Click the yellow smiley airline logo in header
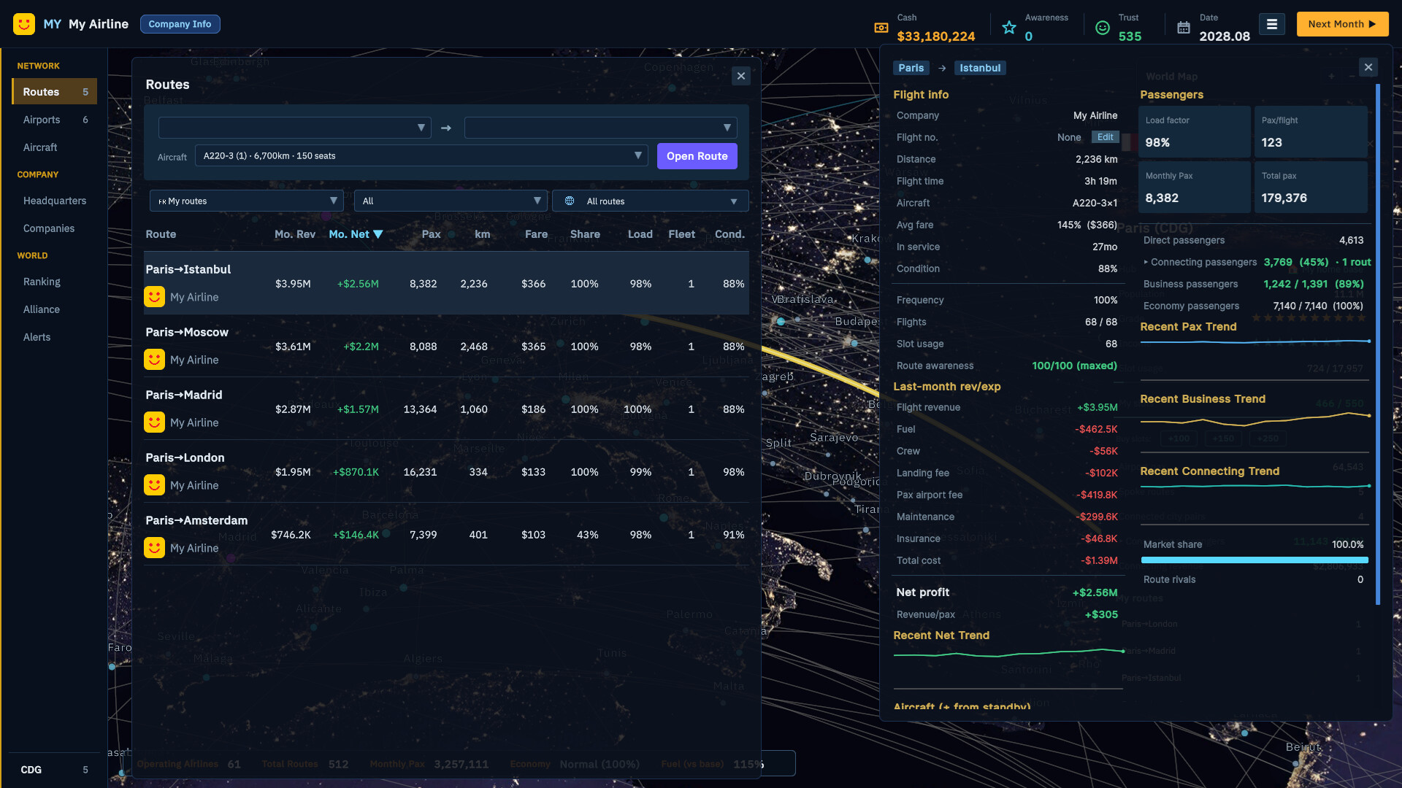 click(24, 24)
